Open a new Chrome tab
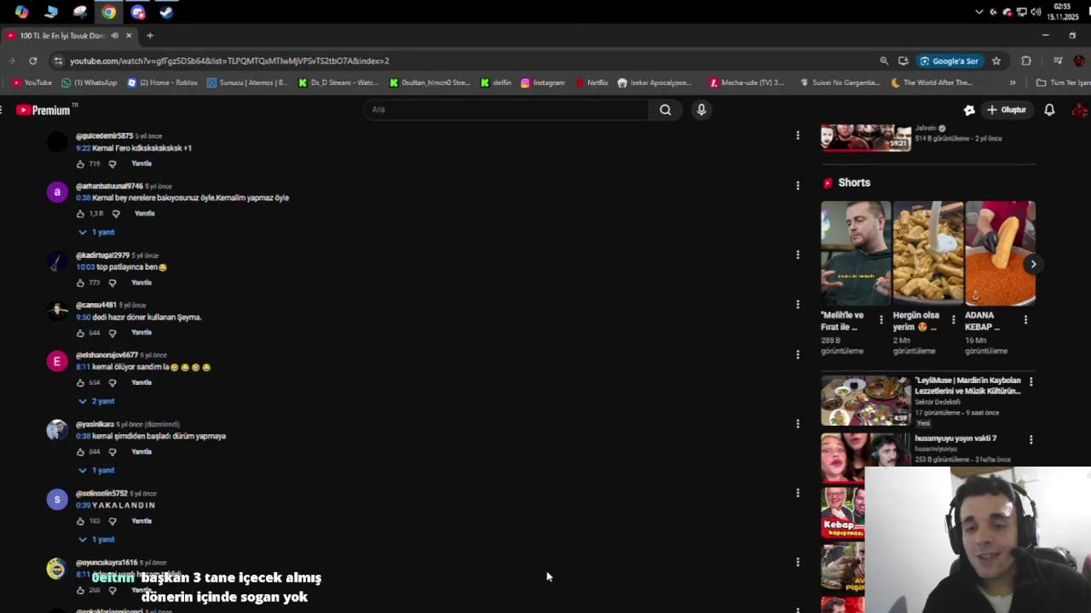Viewport: 1091px width, 613px height. tap(150, 36)
